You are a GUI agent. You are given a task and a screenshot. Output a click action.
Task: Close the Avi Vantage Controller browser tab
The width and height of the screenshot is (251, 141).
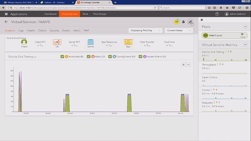[109, 3]
